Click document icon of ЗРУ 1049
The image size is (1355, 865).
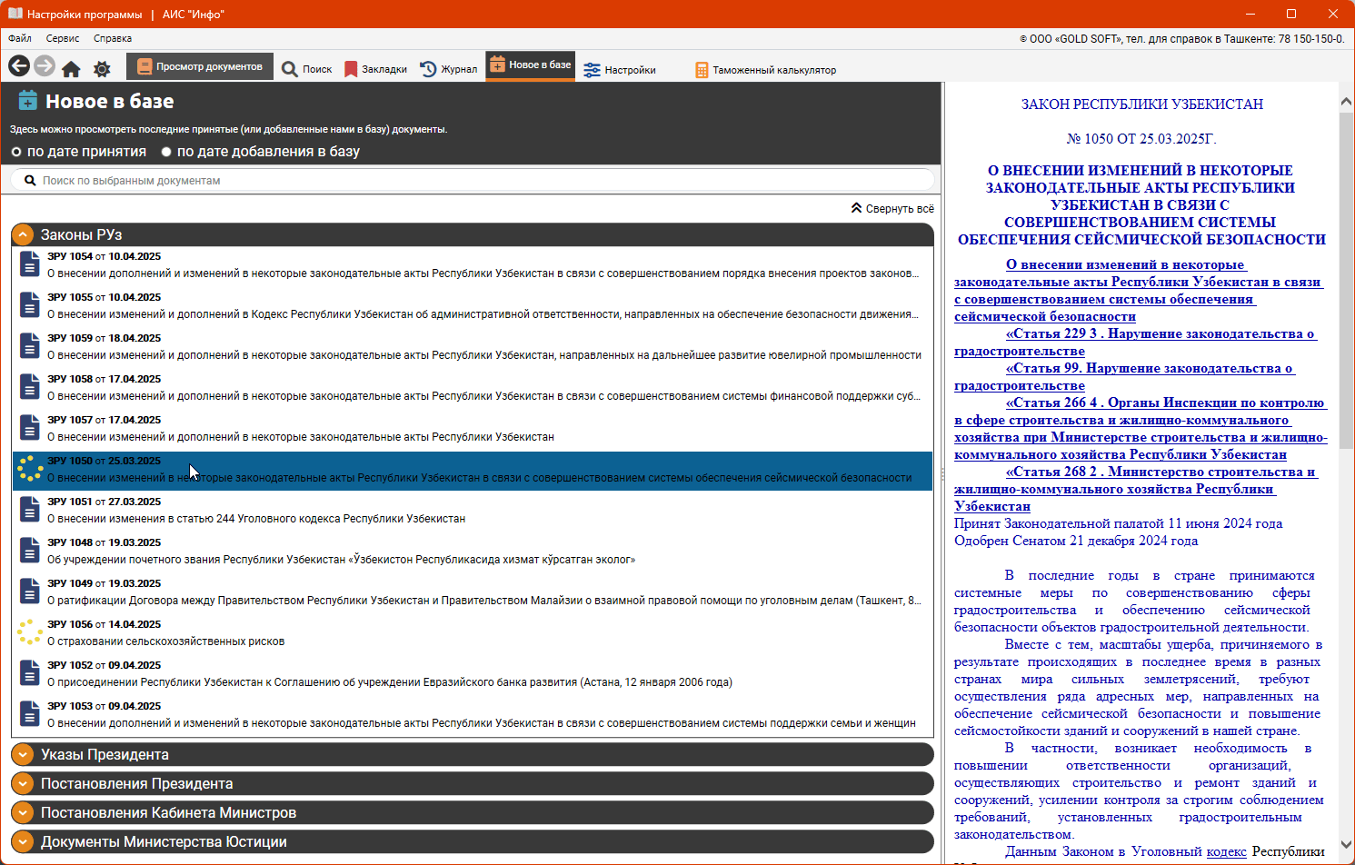(30, 592)
